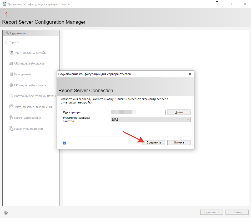Open the URL-адрес веб-службы page

30,63
